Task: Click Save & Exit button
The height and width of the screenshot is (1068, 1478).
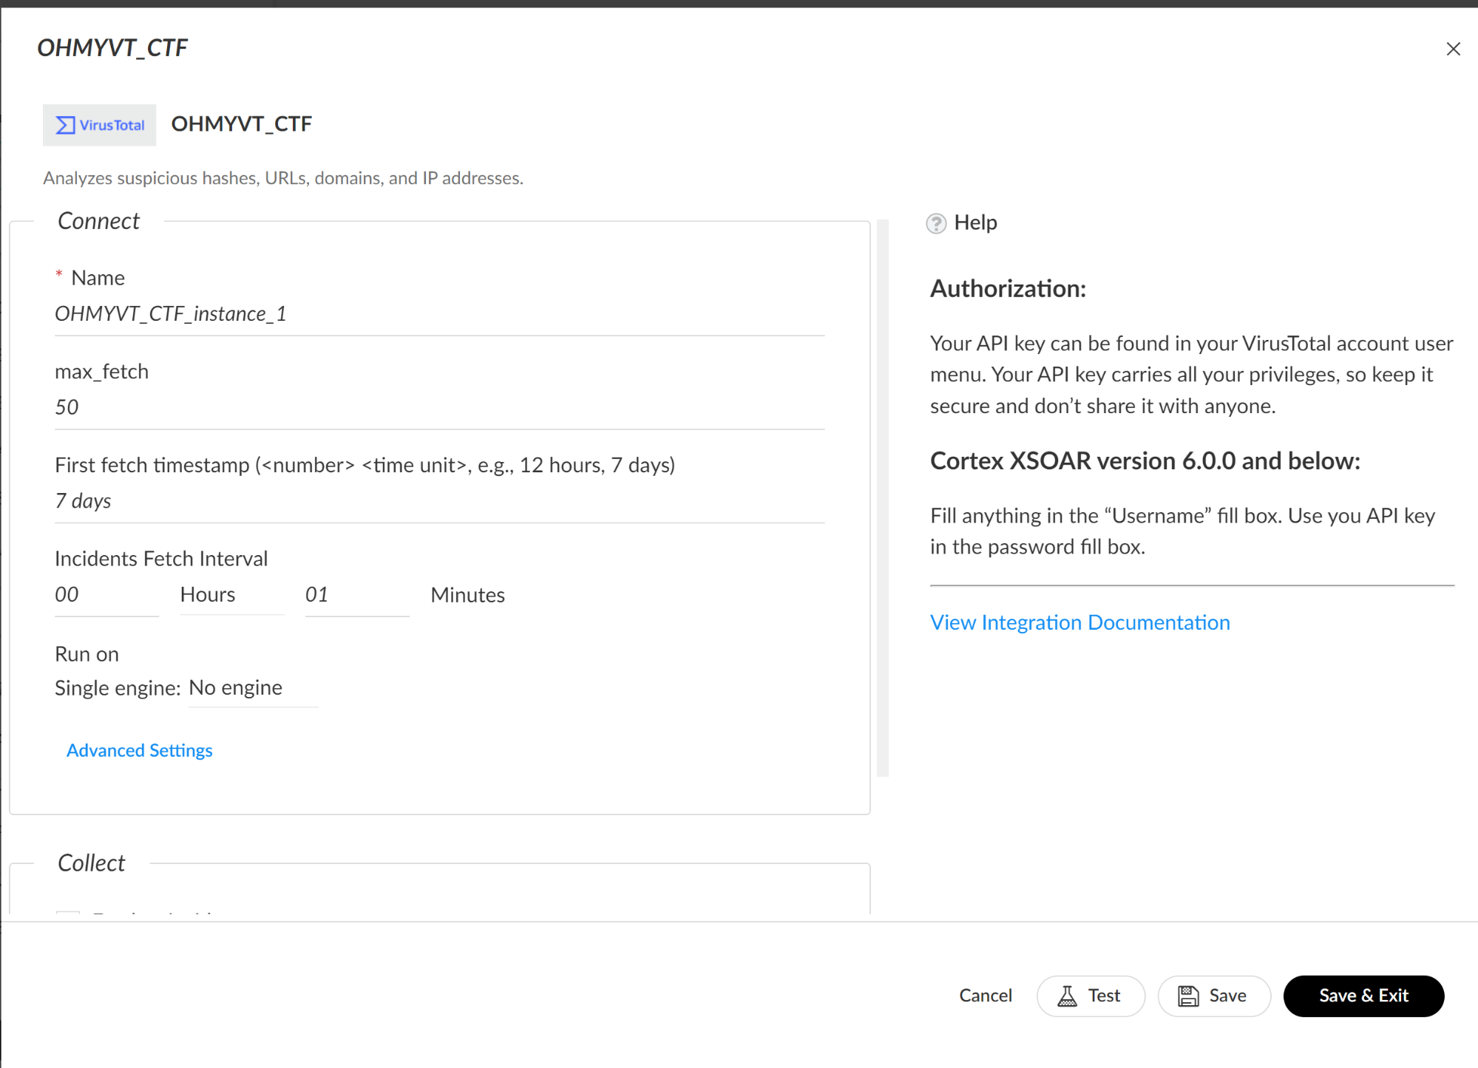Action: click(1363, 996)
